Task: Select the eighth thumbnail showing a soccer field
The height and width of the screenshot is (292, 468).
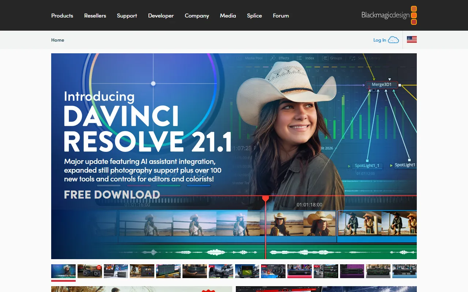Action: pos(247,271)
